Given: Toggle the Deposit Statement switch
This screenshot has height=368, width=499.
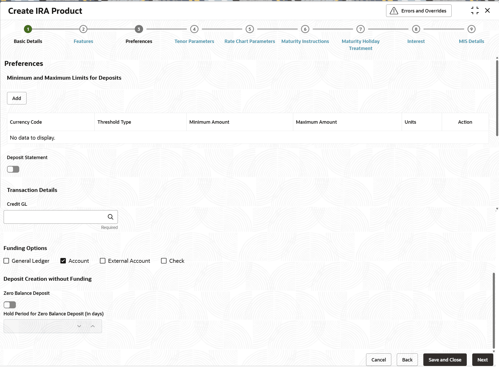Looking at the screenshot, I should pyautogui.click(x=13, y=169).
